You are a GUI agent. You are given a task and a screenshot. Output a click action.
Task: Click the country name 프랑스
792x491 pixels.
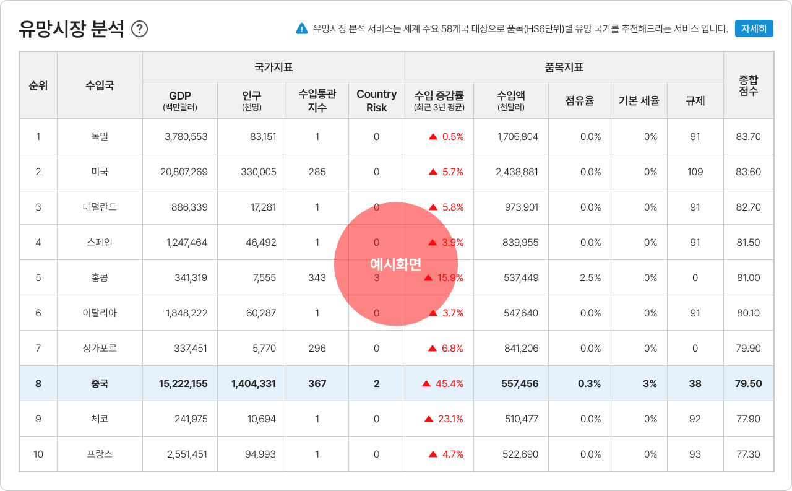pos(100,454)
